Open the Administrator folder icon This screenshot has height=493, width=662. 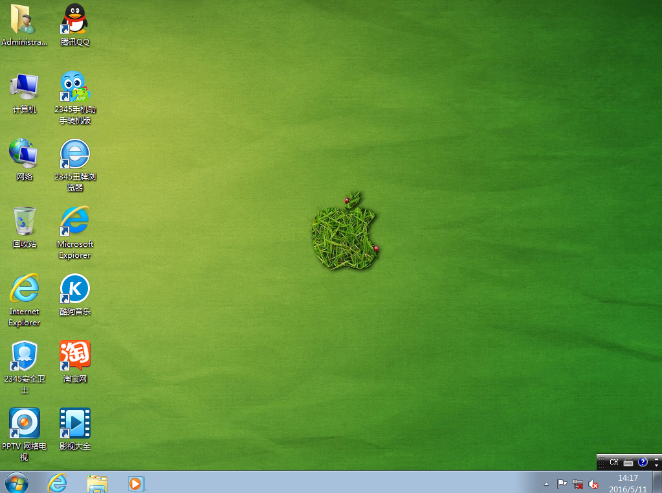[x=24, y=24]
